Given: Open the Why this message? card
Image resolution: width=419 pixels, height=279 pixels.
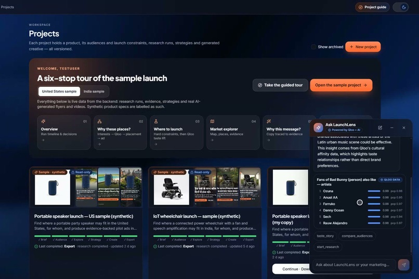Looking at the screenshot, I should pos(286,132).
